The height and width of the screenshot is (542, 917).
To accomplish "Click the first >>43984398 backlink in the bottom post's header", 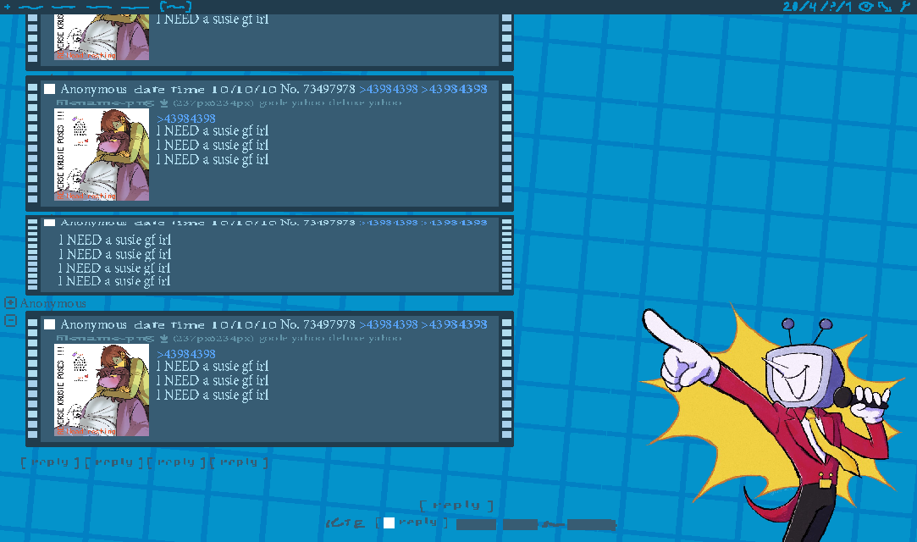I will coord(389,324).
